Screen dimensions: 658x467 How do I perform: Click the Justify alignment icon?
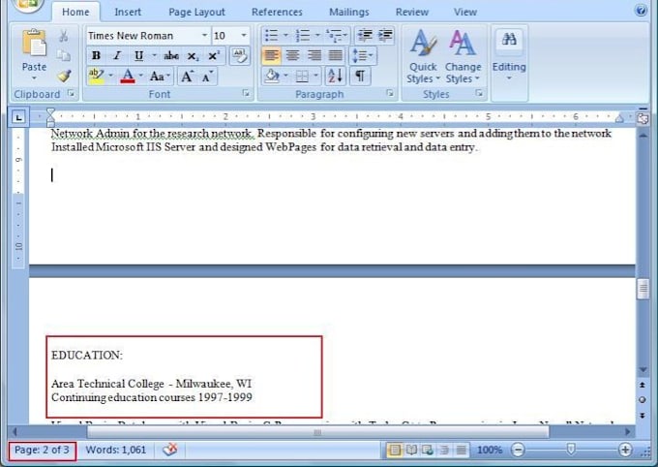tap(336, 55)
